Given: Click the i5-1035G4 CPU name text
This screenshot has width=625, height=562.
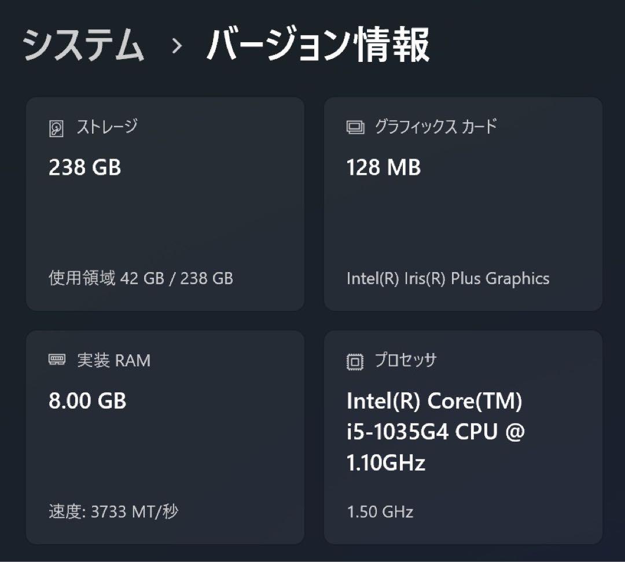Looking at the screenshot, I should coord(436,431).
